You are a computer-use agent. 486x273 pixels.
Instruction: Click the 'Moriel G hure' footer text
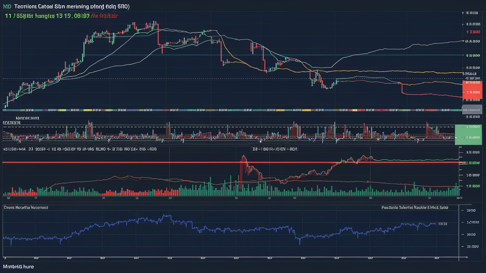(x=18, y=266)
